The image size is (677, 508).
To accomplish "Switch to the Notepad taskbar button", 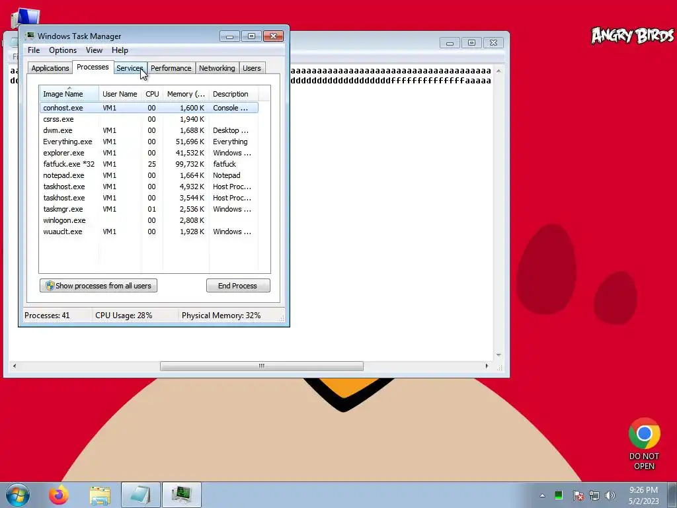I will [x=141, y=495].
